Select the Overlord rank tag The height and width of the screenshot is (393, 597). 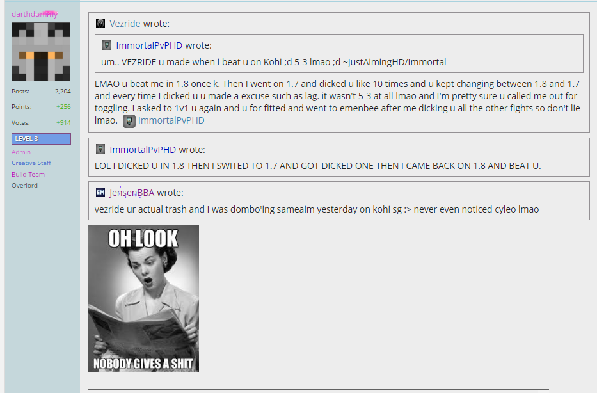coord(24,186)
